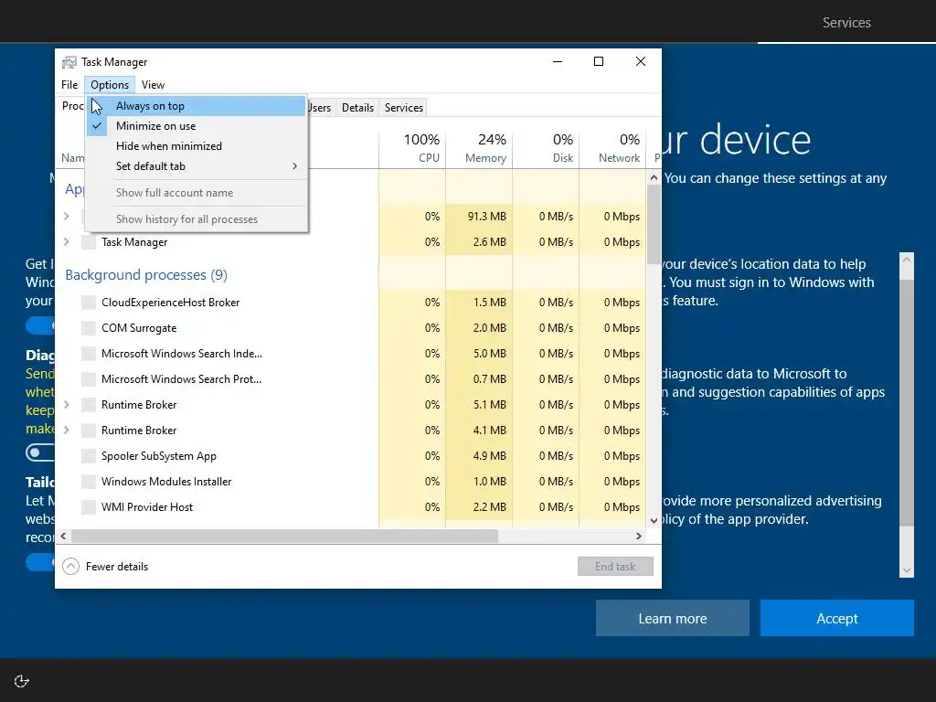936x702 pixels.
Task: Click icon of Runtime Broker using 4.1 MB
Action: pos(89,431)
